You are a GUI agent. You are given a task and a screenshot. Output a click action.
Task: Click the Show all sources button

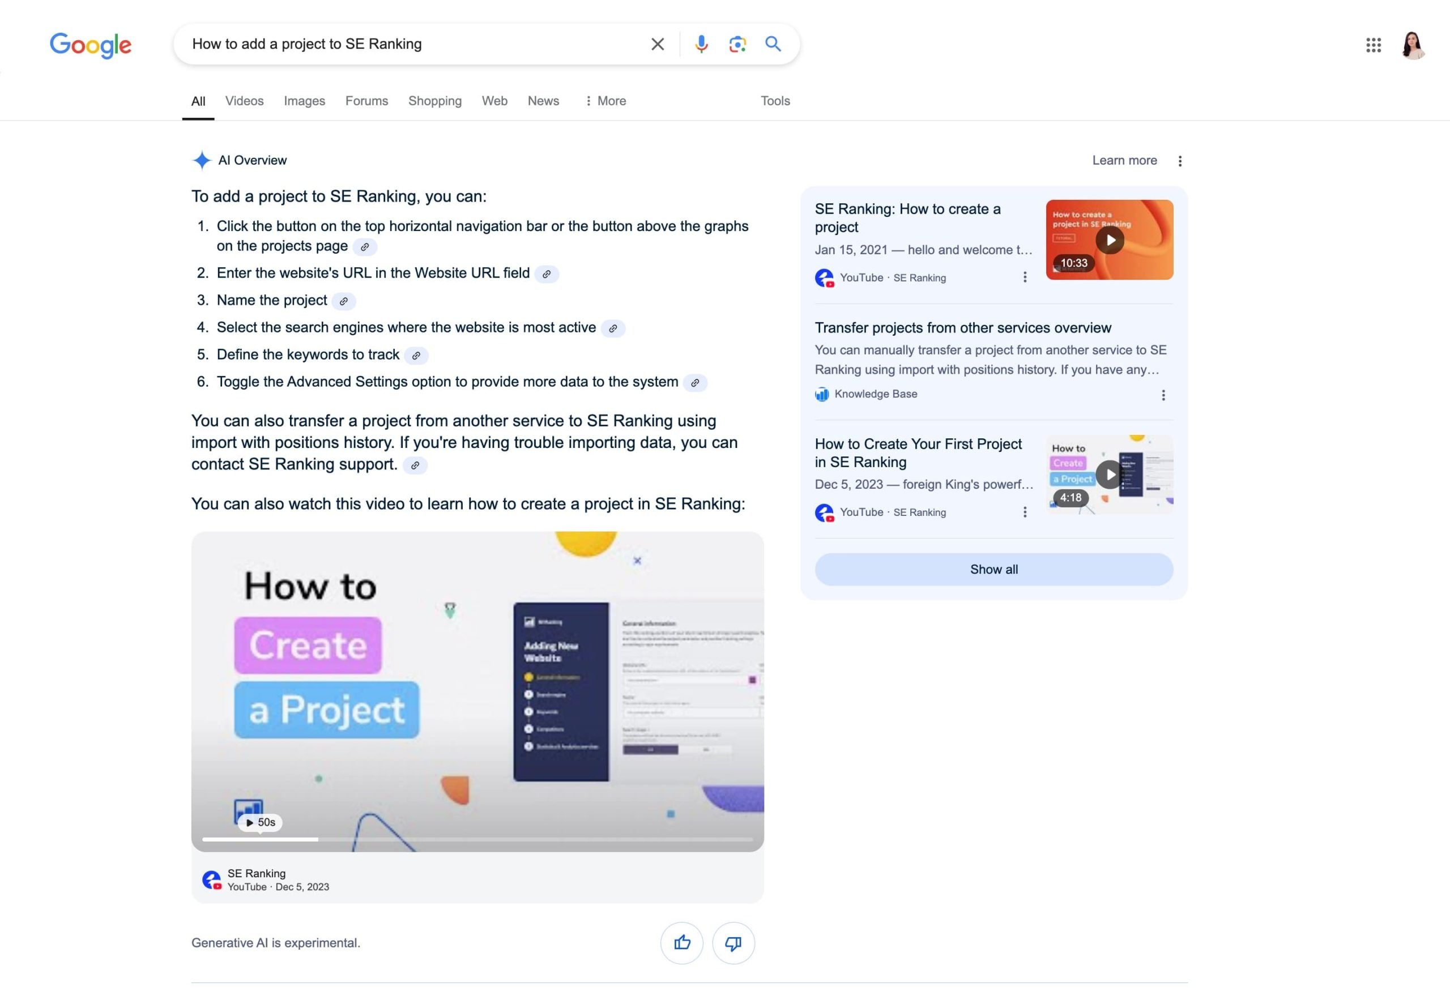[x=994, y=570]
